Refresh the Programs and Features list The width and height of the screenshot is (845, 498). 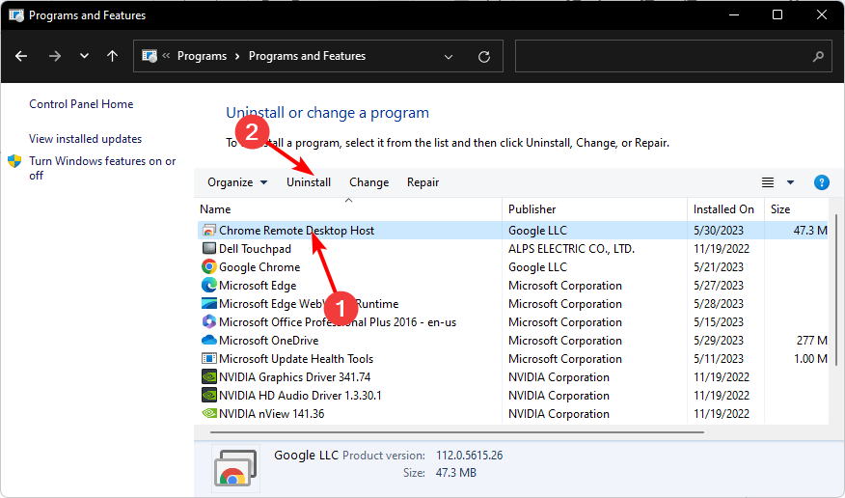[484, 57]
